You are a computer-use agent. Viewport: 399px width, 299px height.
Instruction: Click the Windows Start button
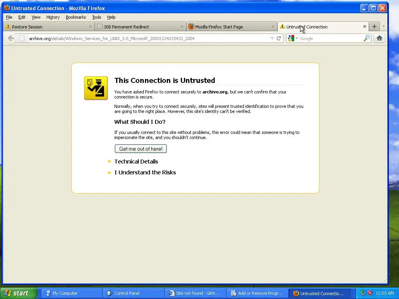[x=18, y=293]
